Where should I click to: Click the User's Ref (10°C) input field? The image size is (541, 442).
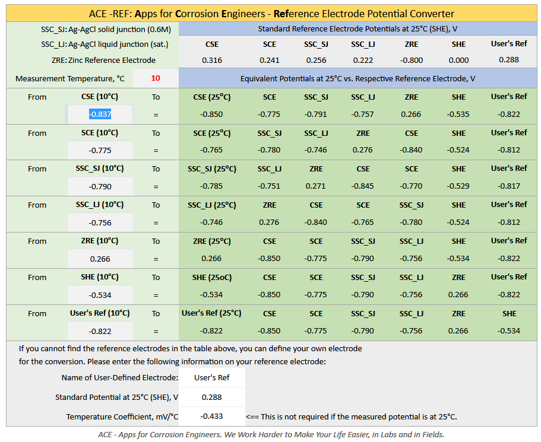click(x=100, y=331)
